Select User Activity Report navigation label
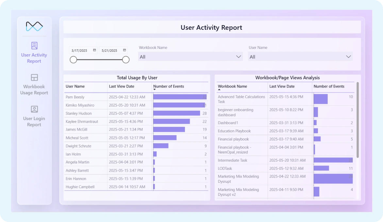383x222 pixels. point(34,58)
